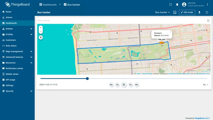
Task: Expand the Edge management chevron
Action: [31, 51]
